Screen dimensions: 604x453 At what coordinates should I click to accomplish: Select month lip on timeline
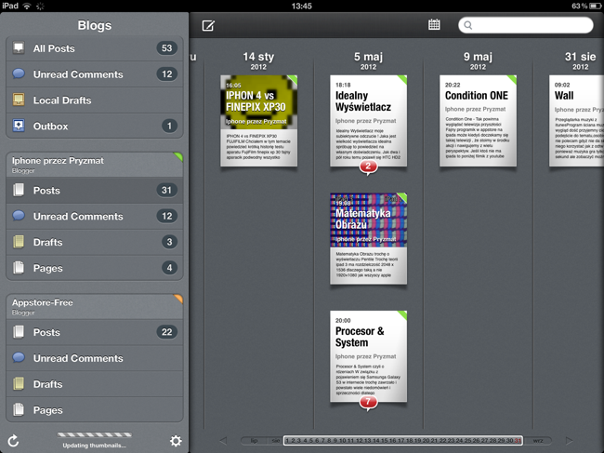point(254,440)
